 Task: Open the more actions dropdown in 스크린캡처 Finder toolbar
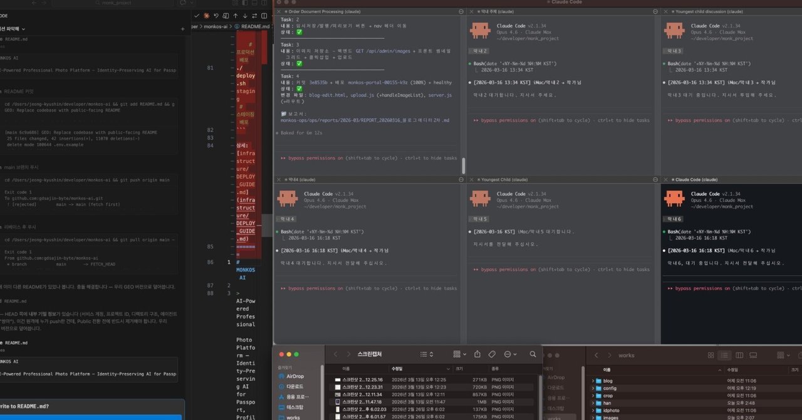click(x=510, y=354)
